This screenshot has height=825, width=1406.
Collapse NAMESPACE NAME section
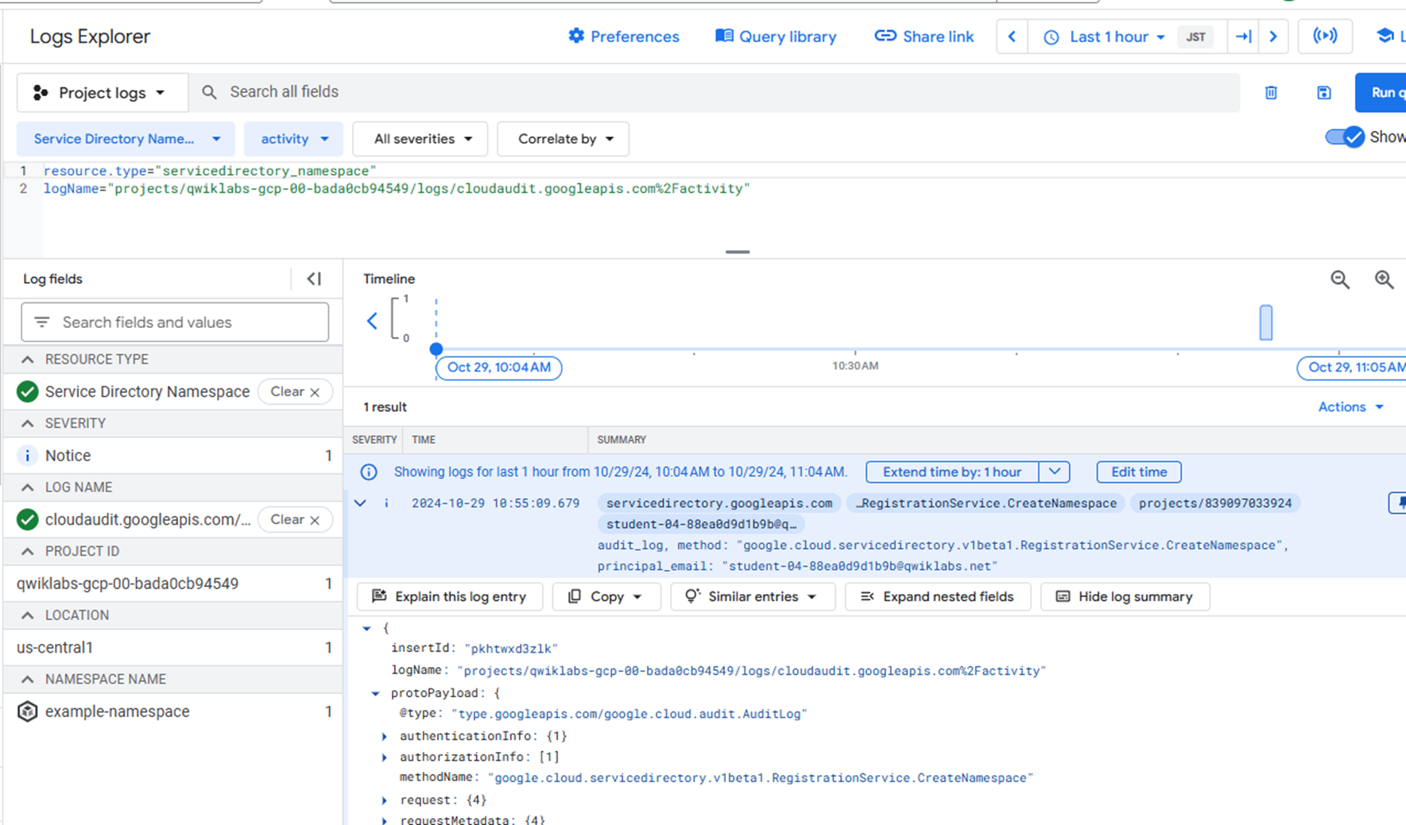click(x=28, y=680)
